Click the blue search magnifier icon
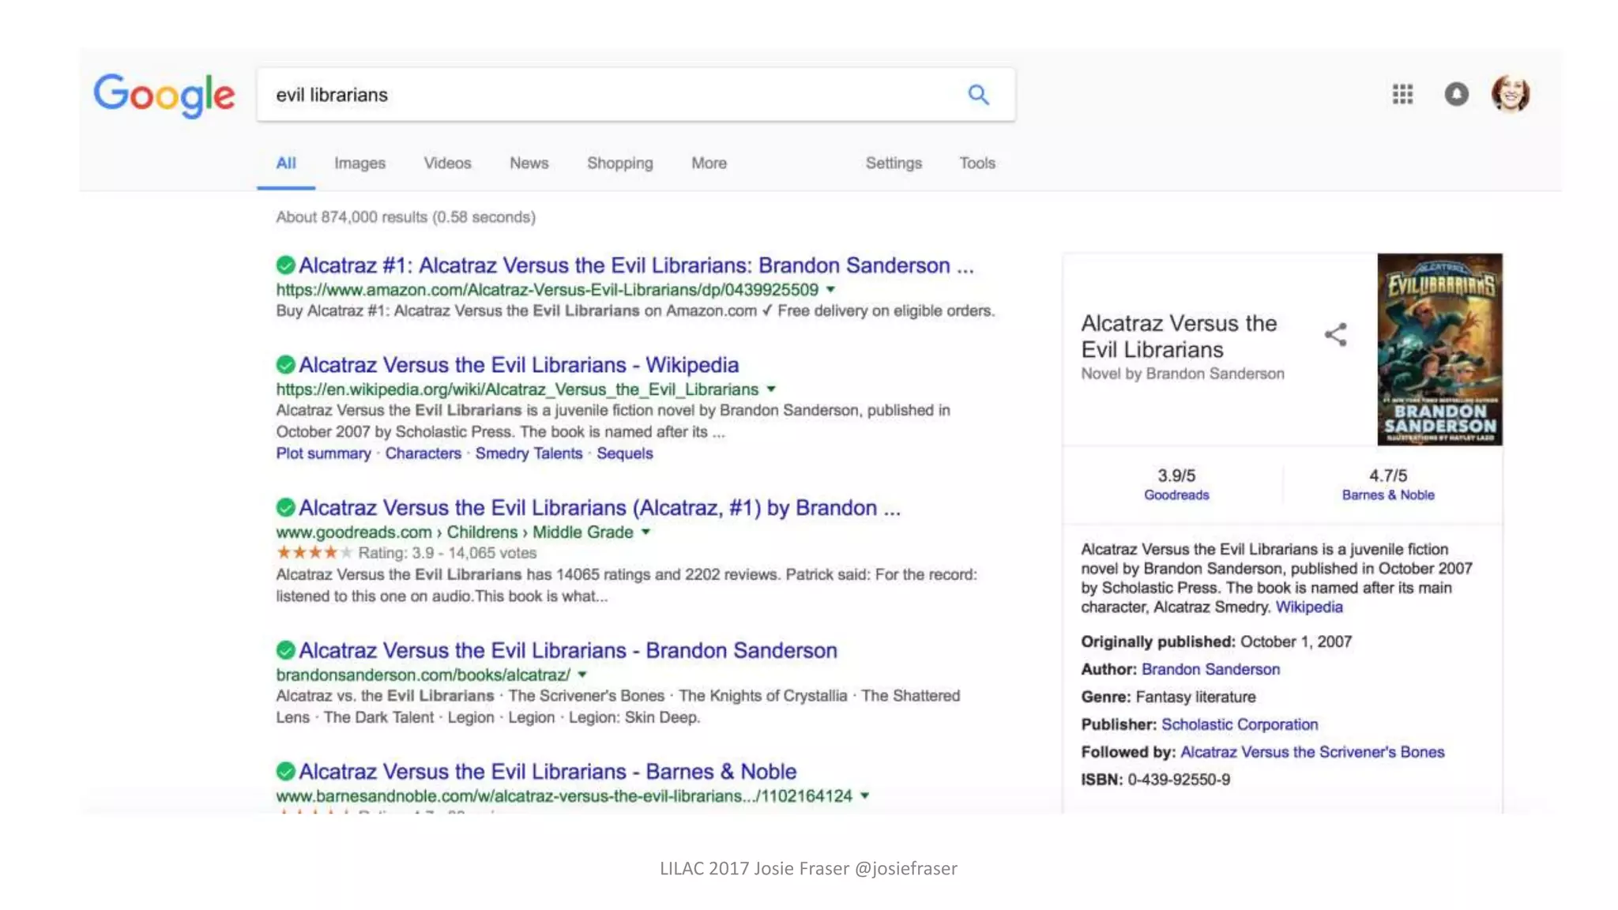1618x910 pixels. pos(978,95)
